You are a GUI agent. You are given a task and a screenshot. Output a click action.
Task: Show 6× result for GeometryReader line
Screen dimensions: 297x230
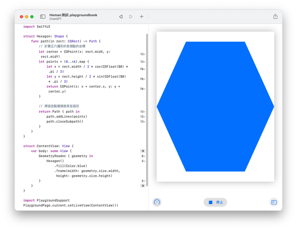[x=143, y=156]
